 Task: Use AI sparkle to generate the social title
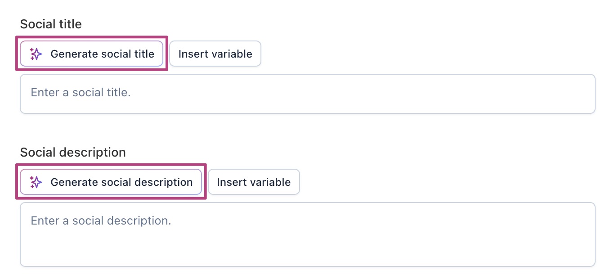(x=91, y=54)
